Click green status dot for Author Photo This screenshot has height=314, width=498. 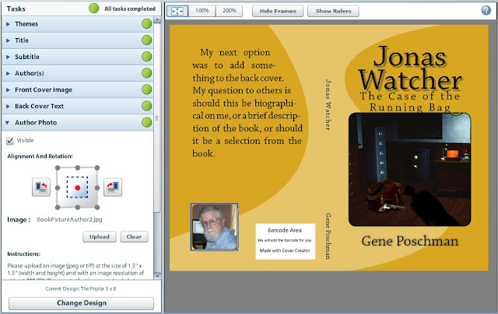tap(147, 123)
